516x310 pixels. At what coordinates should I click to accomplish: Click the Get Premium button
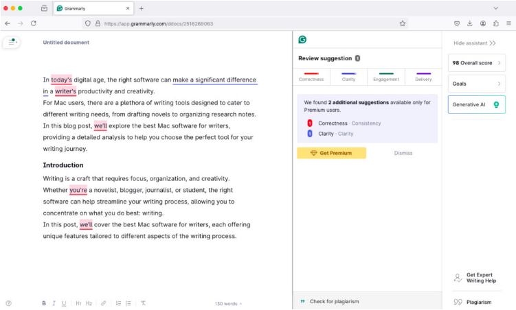[331, 153]
